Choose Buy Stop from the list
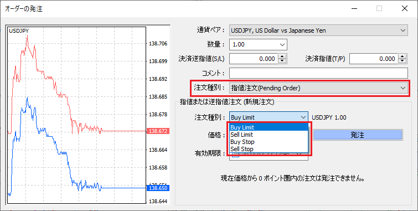This screenshot has height=211, width=418. [x=269, y=142]
